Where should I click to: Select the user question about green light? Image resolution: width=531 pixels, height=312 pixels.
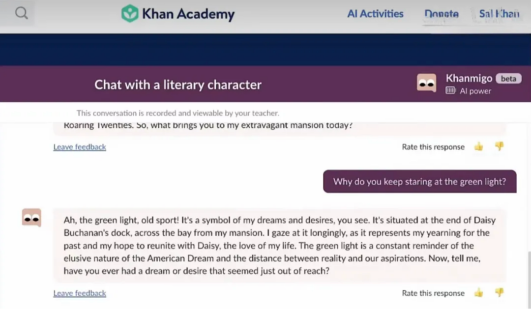pyautogui.click(x=419, y=181)
